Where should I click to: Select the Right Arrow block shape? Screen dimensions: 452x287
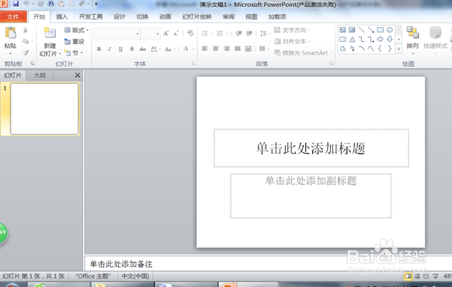pyautogui.click(x=381, y=39)
